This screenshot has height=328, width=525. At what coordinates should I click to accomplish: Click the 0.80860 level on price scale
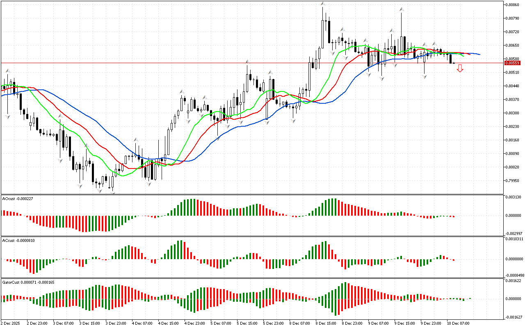click(x=513, y=5)
